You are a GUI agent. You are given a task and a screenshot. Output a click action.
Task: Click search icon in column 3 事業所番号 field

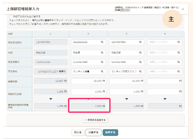(140, 62)
